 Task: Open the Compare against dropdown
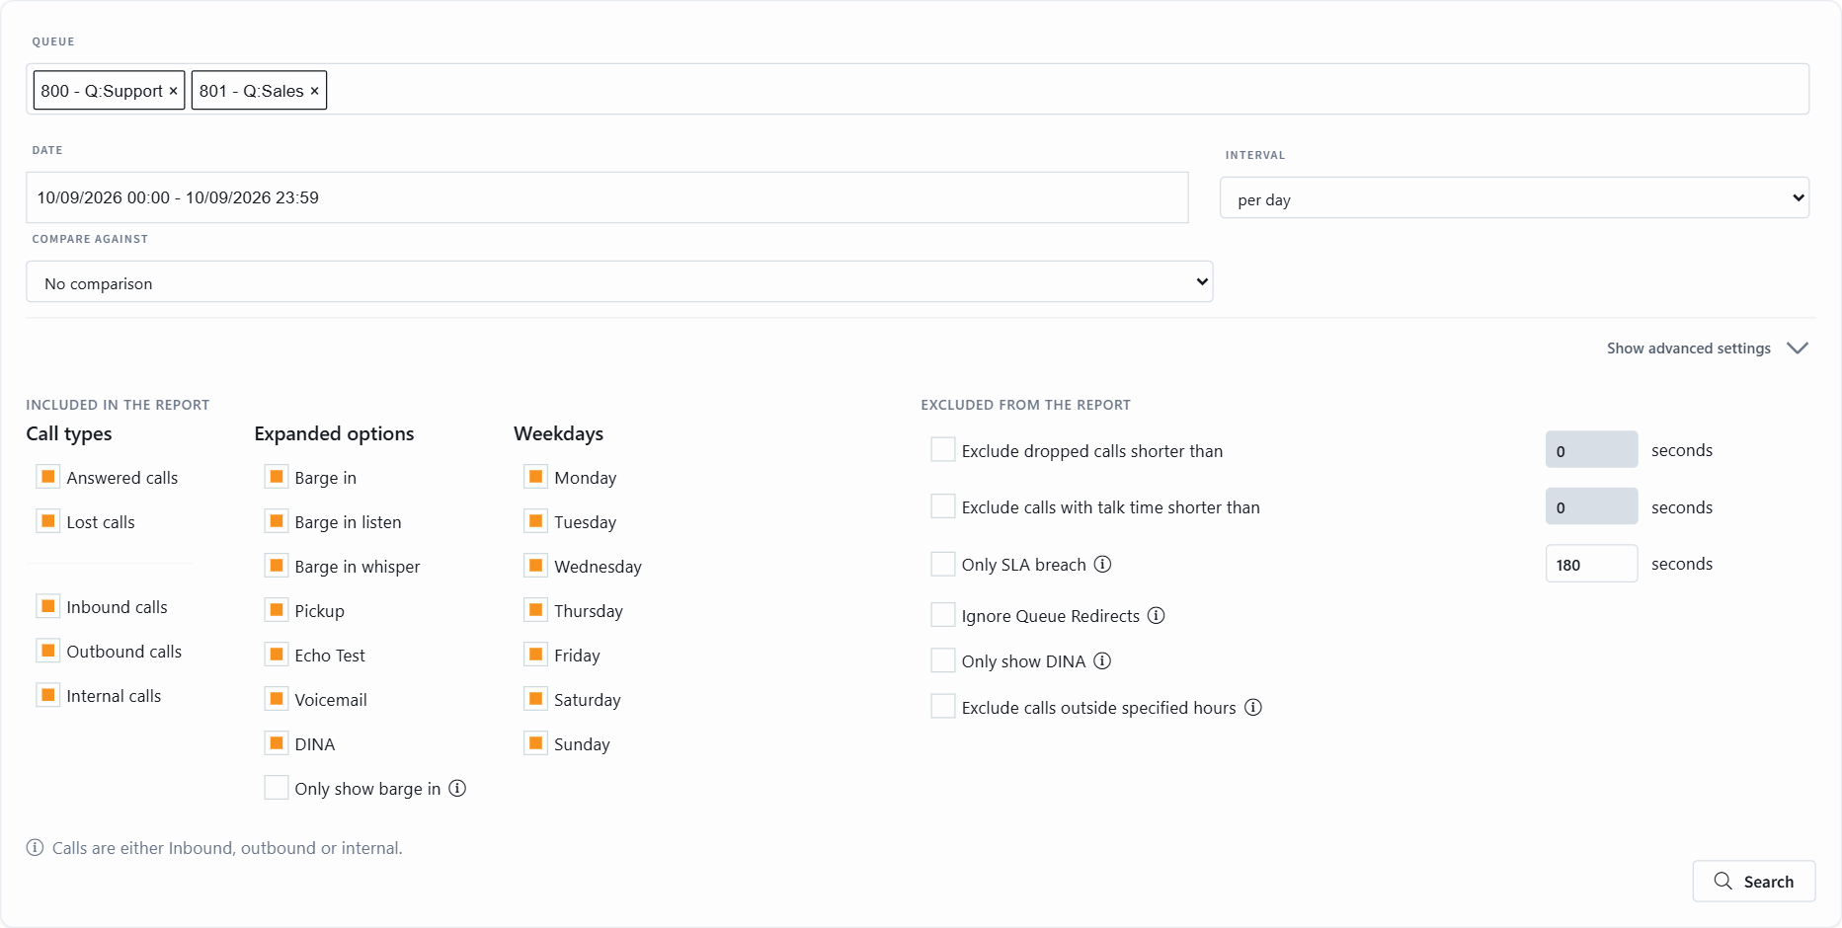pos(619,282)
